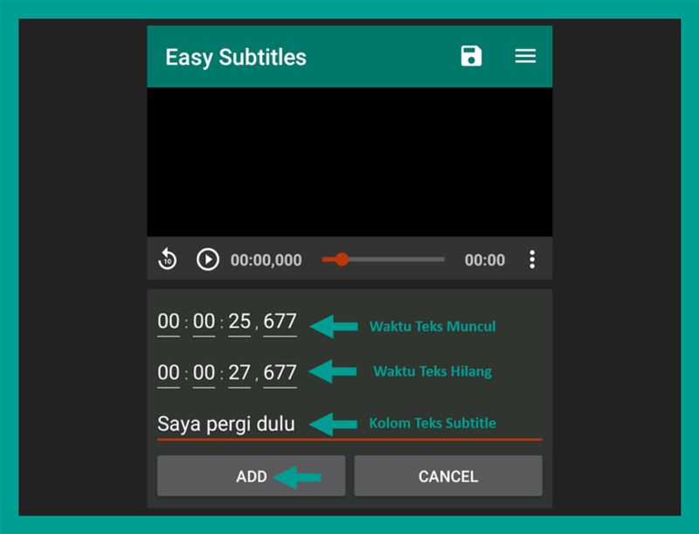Open the hamburger menu

pyautogui.click(x=525, y=56)
